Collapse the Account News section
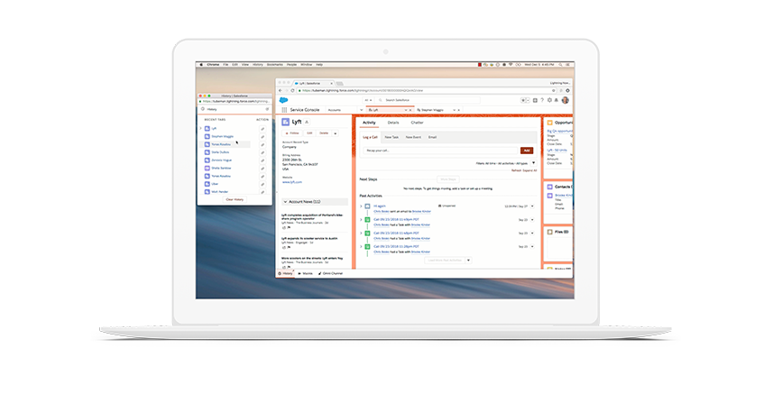Image resolution: width=773 pixels, height=403 pixels. pyautogui.click(x=285, y=202)
